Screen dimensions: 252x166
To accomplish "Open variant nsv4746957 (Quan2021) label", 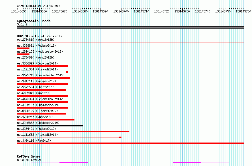I will tap(35, 117).
